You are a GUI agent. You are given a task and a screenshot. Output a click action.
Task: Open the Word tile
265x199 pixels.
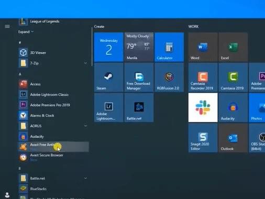click(x=203, y=47)
